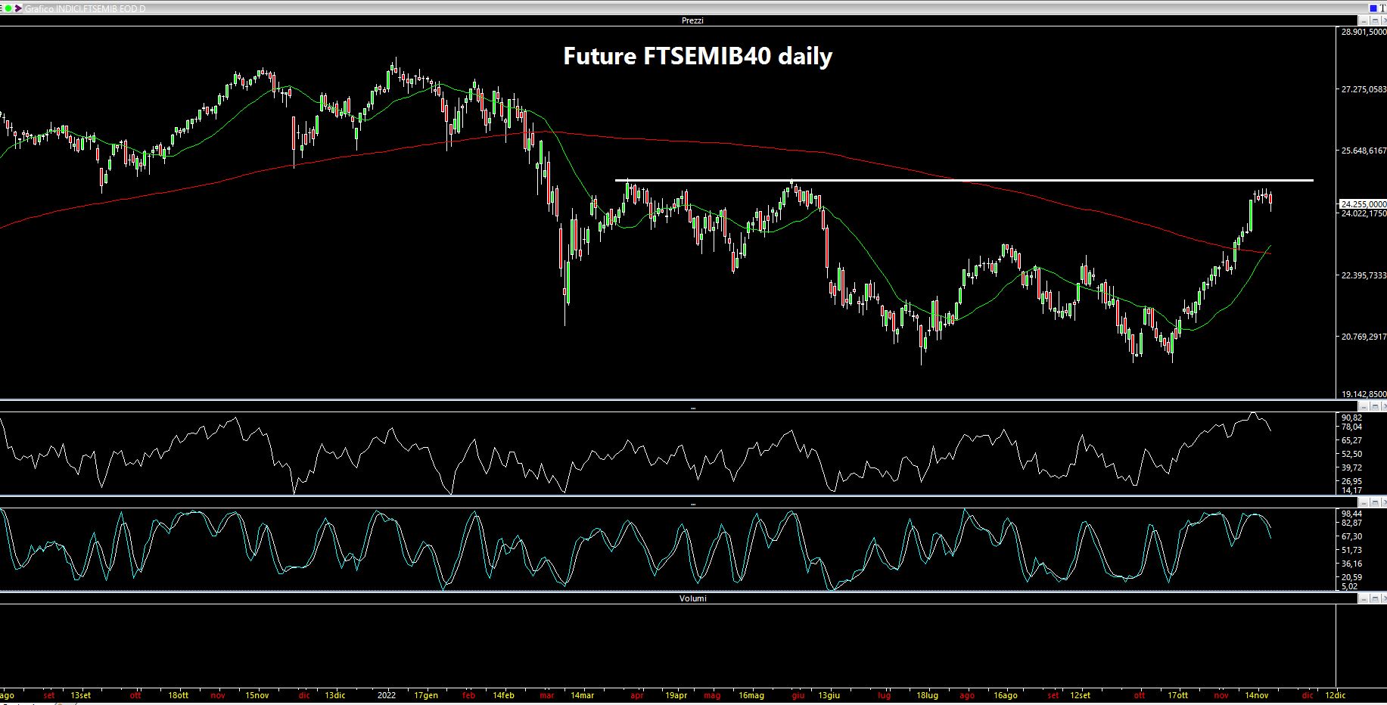Click the 17gen date marker
The width and height of the screenshot is (1387, 705).
[x=426, y=695]
